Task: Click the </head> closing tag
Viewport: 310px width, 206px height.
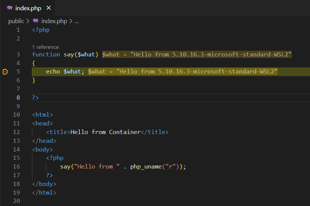Action: tap(44, 141)
